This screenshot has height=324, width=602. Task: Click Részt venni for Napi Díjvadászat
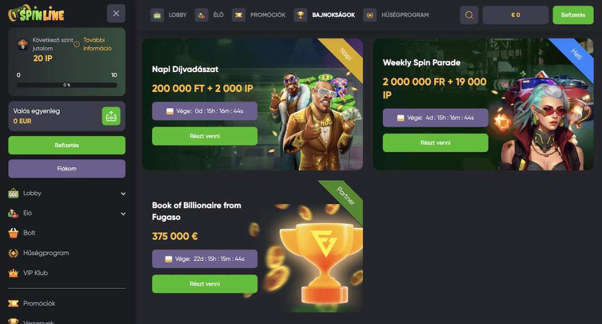point(205,136)
